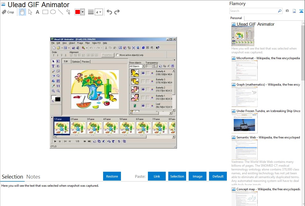305x206 pixels.
Task: Click the Image paste button
Action: click(197, 176)
